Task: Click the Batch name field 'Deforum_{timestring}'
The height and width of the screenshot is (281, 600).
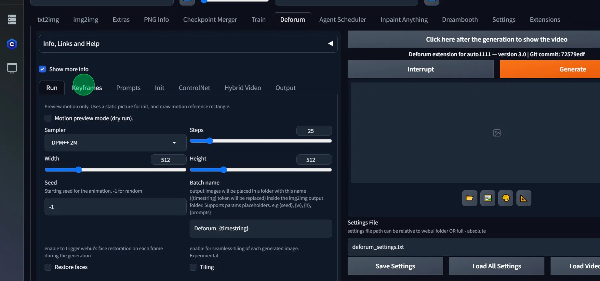Action: [x=261, y=228]
